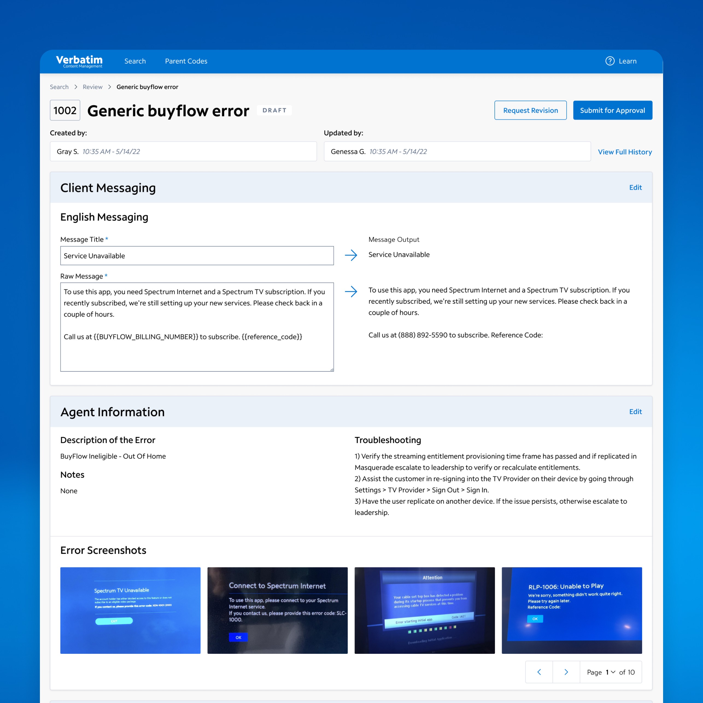The width and height of the screenshot is (703, 703).
Task: Click the arrow next to Message Title field
Action: click(x=351, y=255)
